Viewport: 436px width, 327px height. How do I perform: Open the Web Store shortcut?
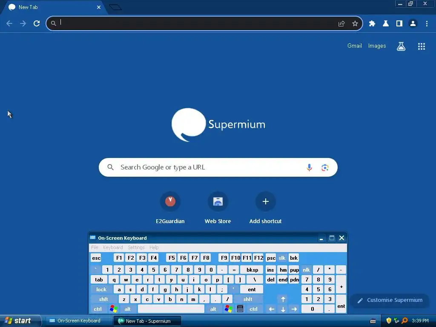(218, 208)
